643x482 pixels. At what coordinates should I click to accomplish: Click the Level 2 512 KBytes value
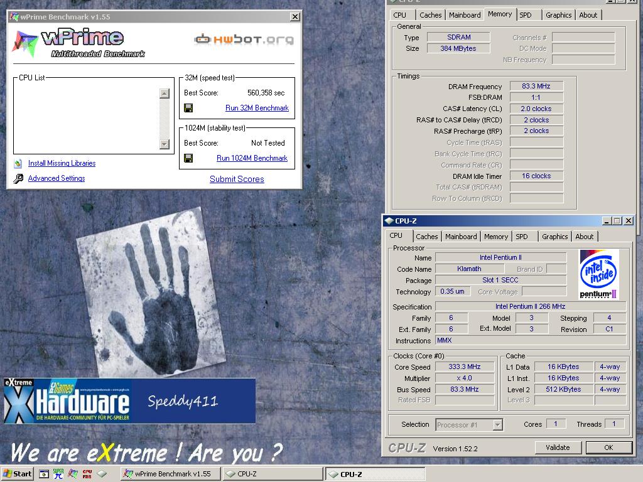[563, 389]
